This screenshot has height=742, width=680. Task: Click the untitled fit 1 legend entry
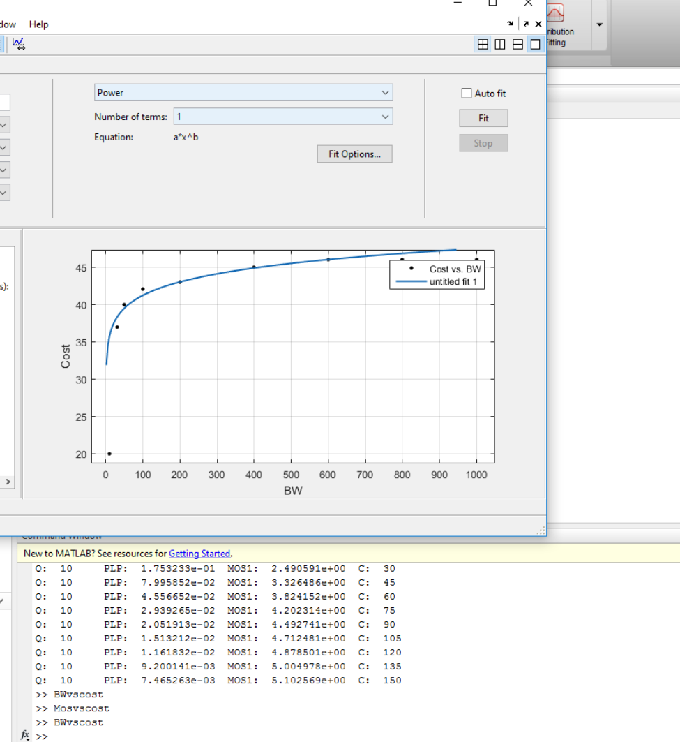click(x=453, y=281)
